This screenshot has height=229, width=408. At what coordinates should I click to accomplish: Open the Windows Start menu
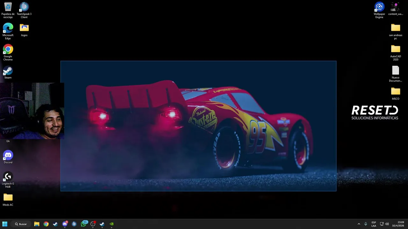[x=5, y=224]
